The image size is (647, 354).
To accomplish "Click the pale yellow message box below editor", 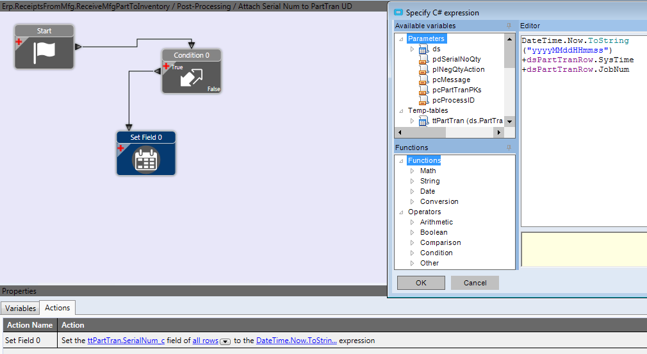I will pyautogui.click(x=584, y=250).
